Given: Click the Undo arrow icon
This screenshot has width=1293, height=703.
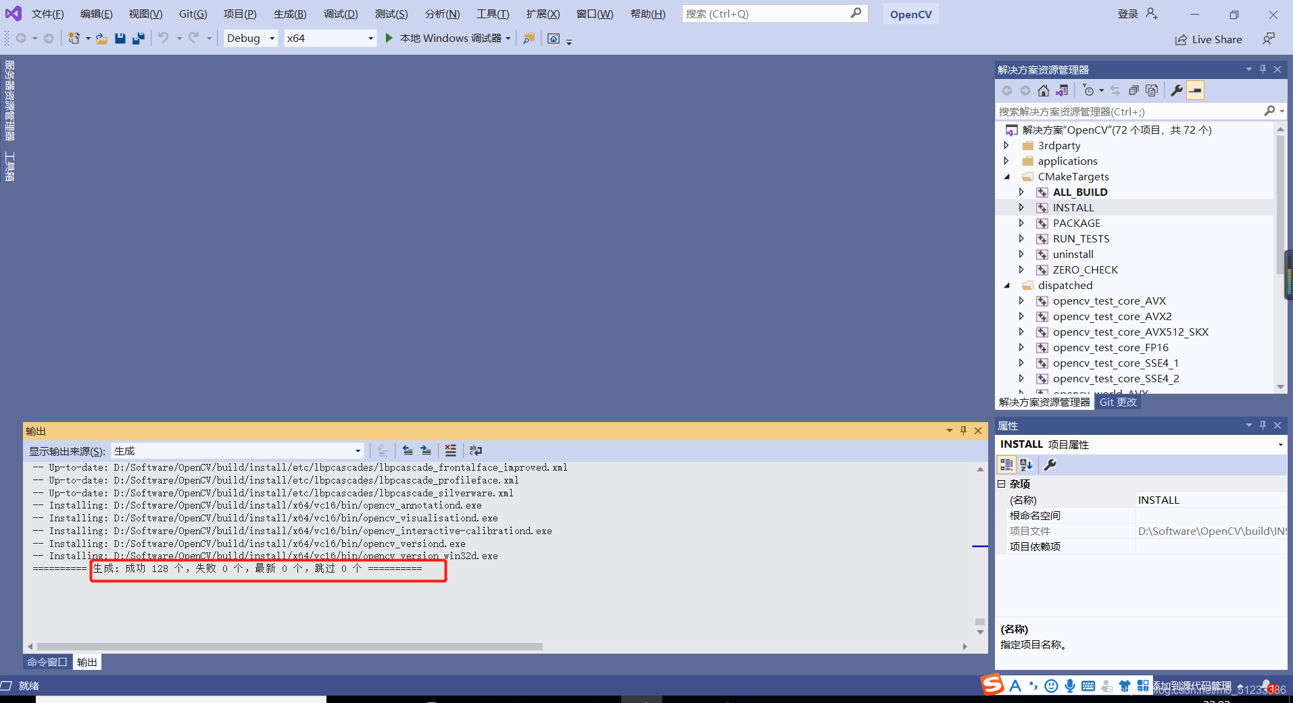Looking at the screenshot, I should [164, 38].
